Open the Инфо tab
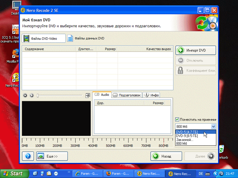Screen dimensions: 238x178 click(151, 95)
